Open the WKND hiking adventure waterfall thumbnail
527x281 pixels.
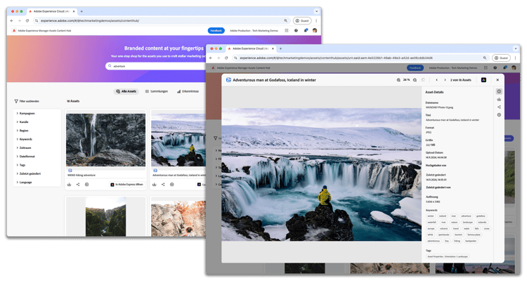click(x=106, y=140)
